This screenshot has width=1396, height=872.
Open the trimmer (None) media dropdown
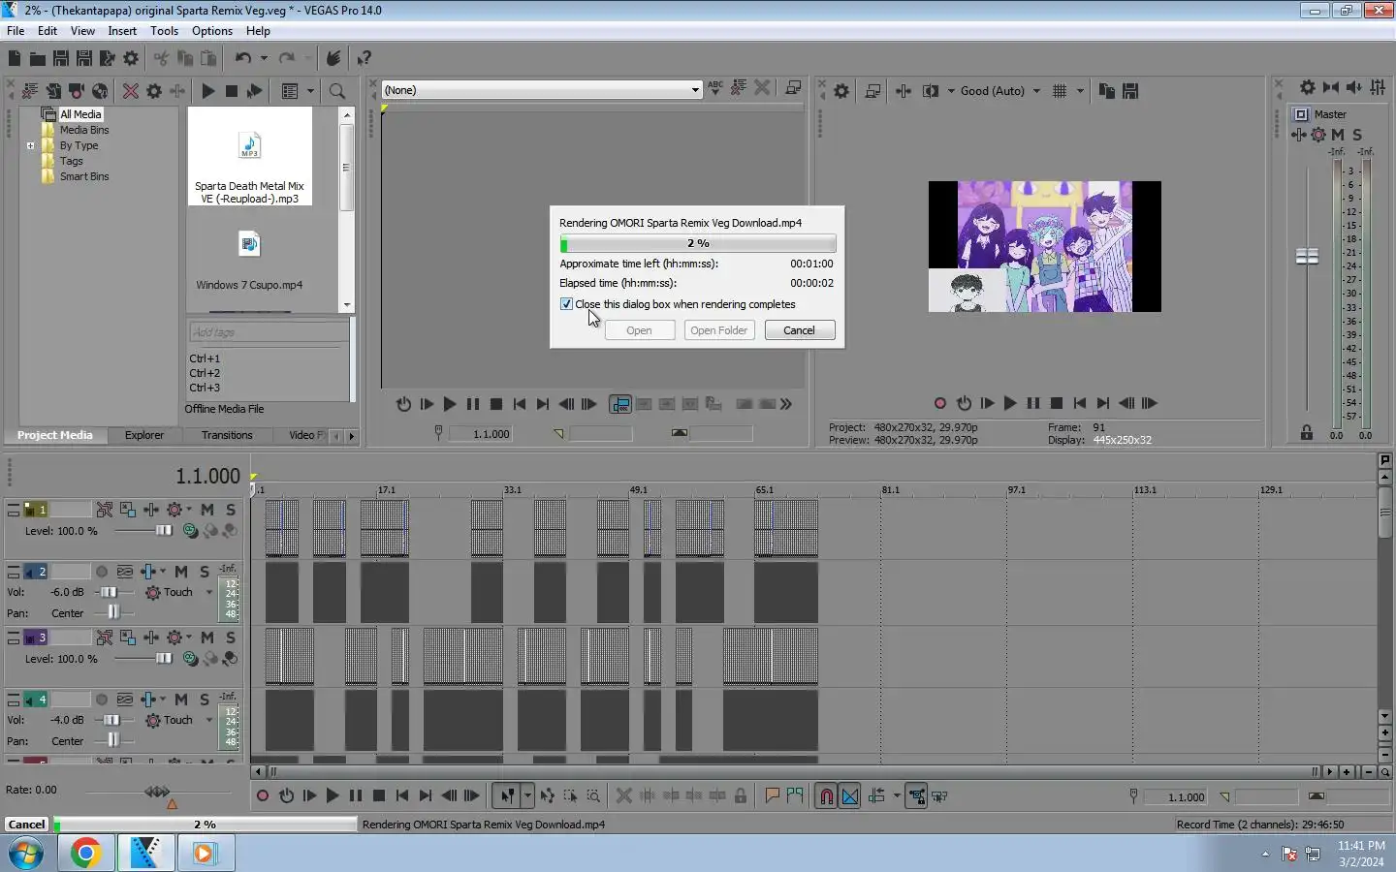click(695, 90)
